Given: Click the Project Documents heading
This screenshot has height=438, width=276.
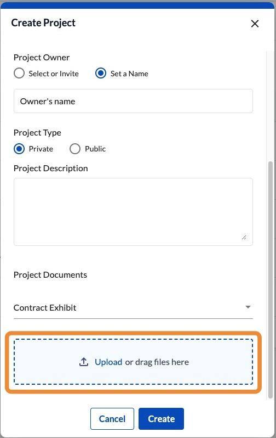Looking at the screenshot, I should coord(50,275).
